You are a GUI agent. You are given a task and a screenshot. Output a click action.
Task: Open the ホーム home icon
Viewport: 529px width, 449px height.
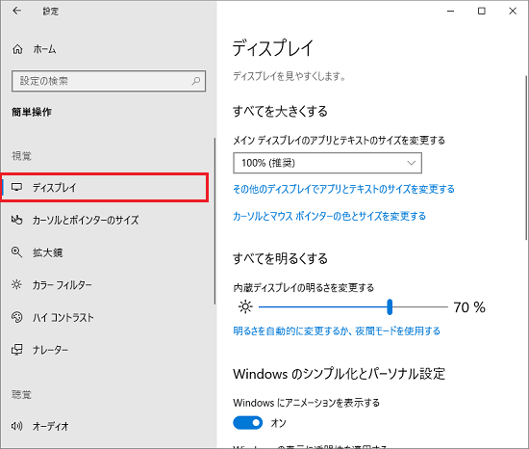point(17,49)
